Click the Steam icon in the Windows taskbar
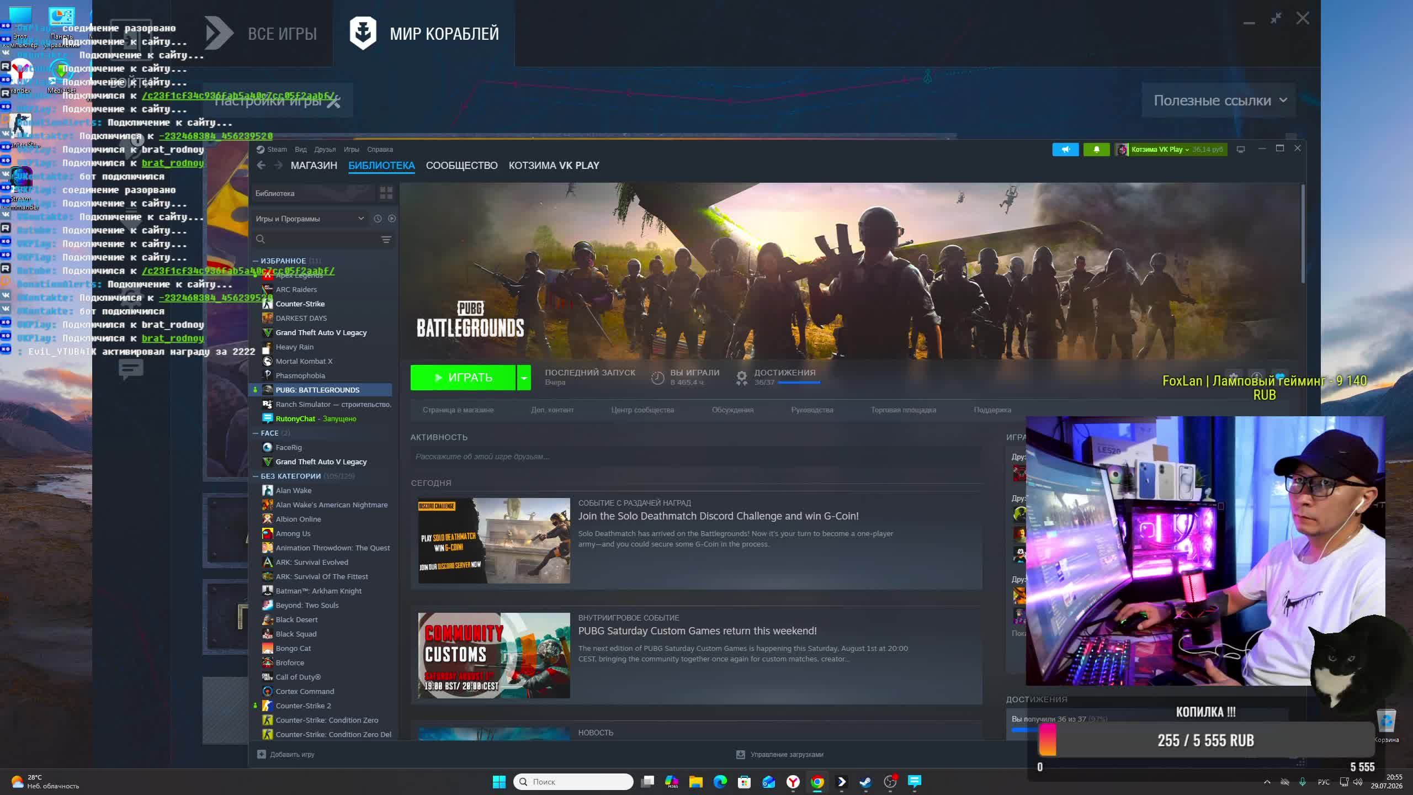 point(865,782)
